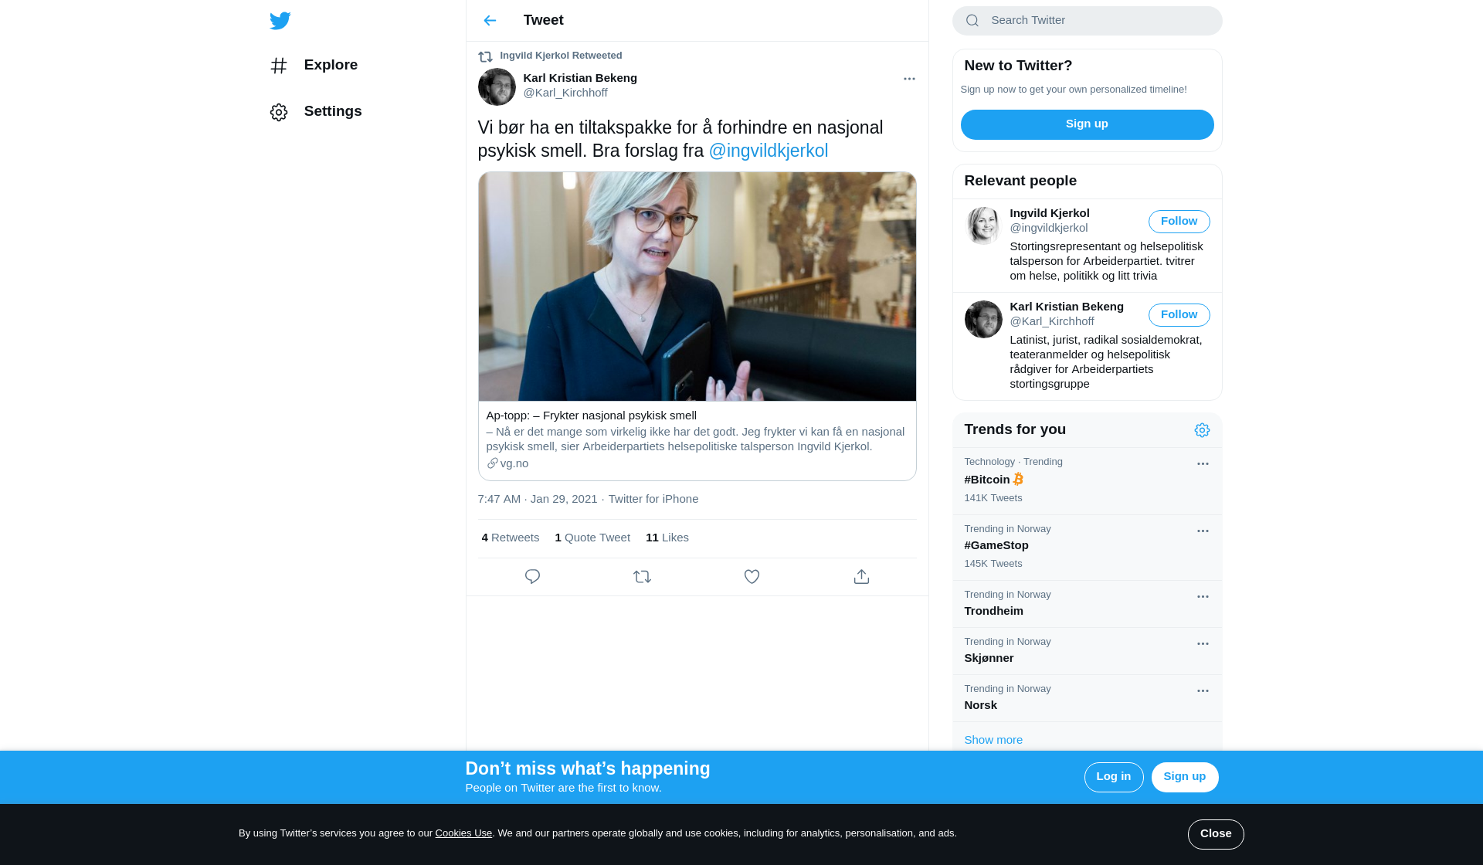Open Trends settings gear icon
This screenshot has height=865, width=1483.
1202,430
